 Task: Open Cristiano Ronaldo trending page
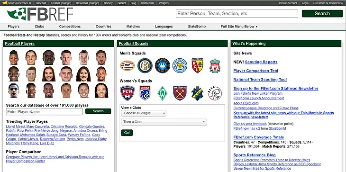(x=64, y=127)
